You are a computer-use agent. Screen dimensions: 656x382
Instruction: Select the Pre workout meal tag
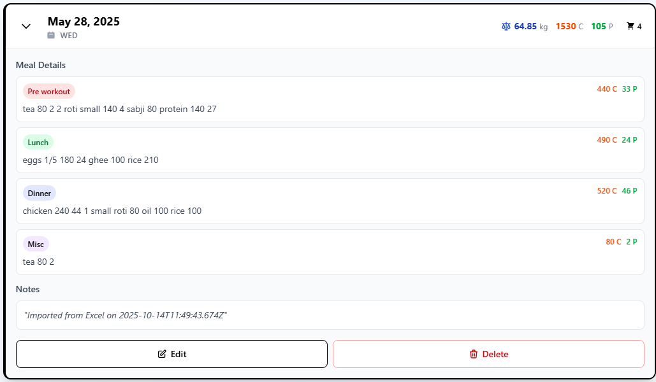49,91
